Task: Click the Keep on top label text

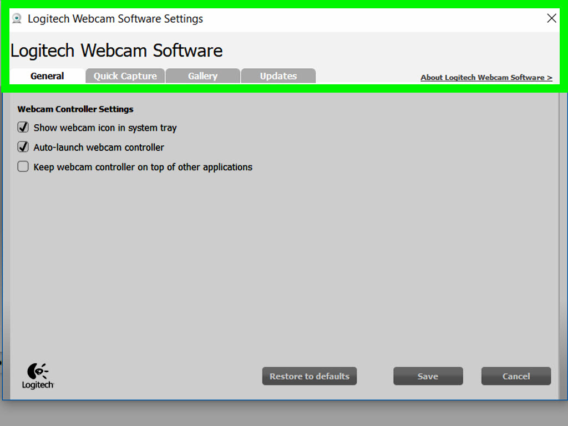Action: [x=142, y=166]
